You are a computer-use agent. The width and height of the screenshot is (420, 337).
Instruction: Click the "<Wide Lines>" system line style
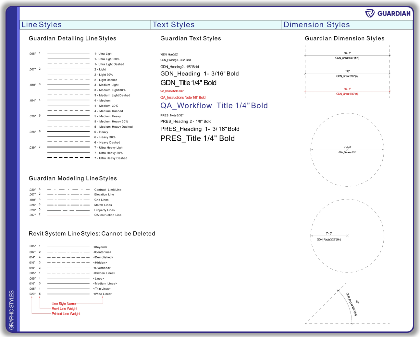(103, 294)
